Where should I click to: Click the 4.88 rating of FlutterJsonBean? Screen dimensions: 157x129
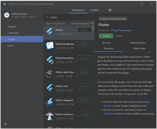[70, 48]
